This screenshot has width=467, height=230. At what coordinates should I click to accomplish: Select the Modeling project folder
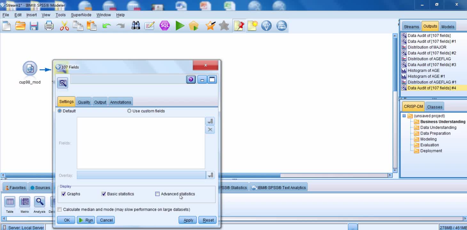click(x=428, y=139)
